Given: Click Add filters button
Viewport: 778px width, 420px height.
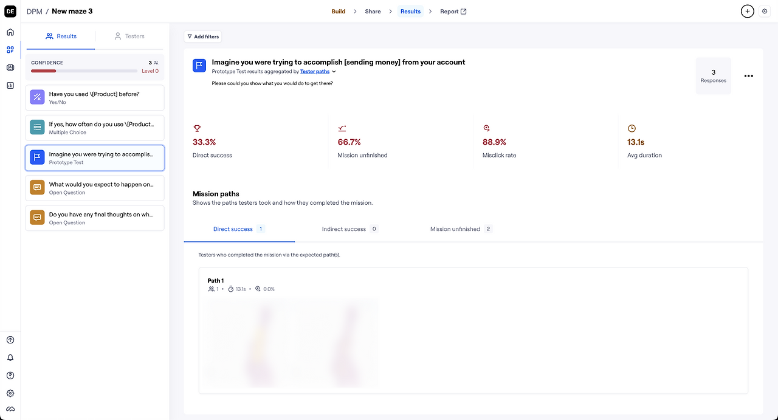Looking at the screenshot, I should pos(203,36).
